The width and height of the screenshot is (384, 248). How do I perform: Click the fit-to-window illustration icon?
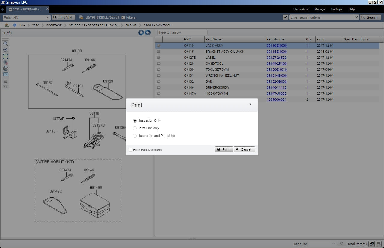[x=5, y=56]
